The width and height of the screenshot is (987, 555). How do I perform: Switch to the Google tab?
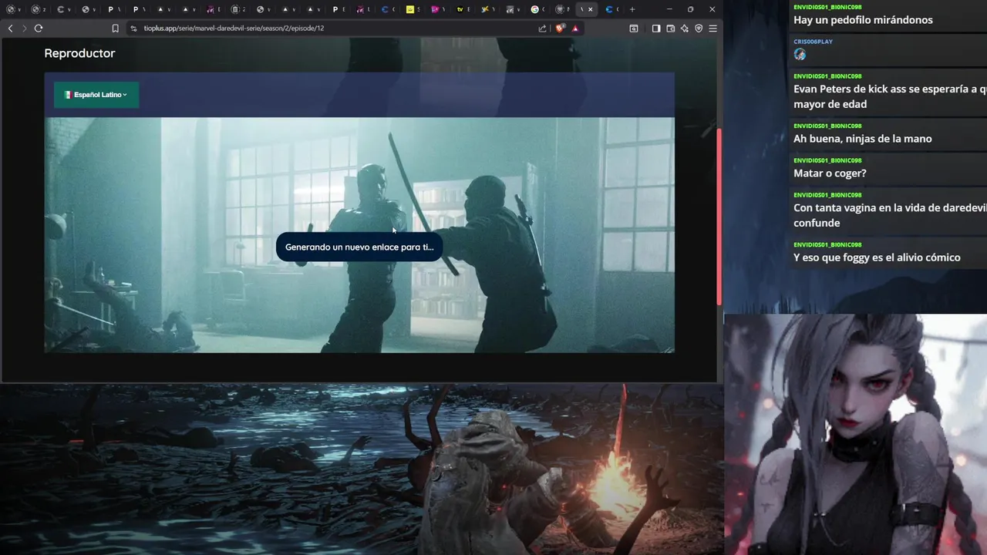point(537,9)
